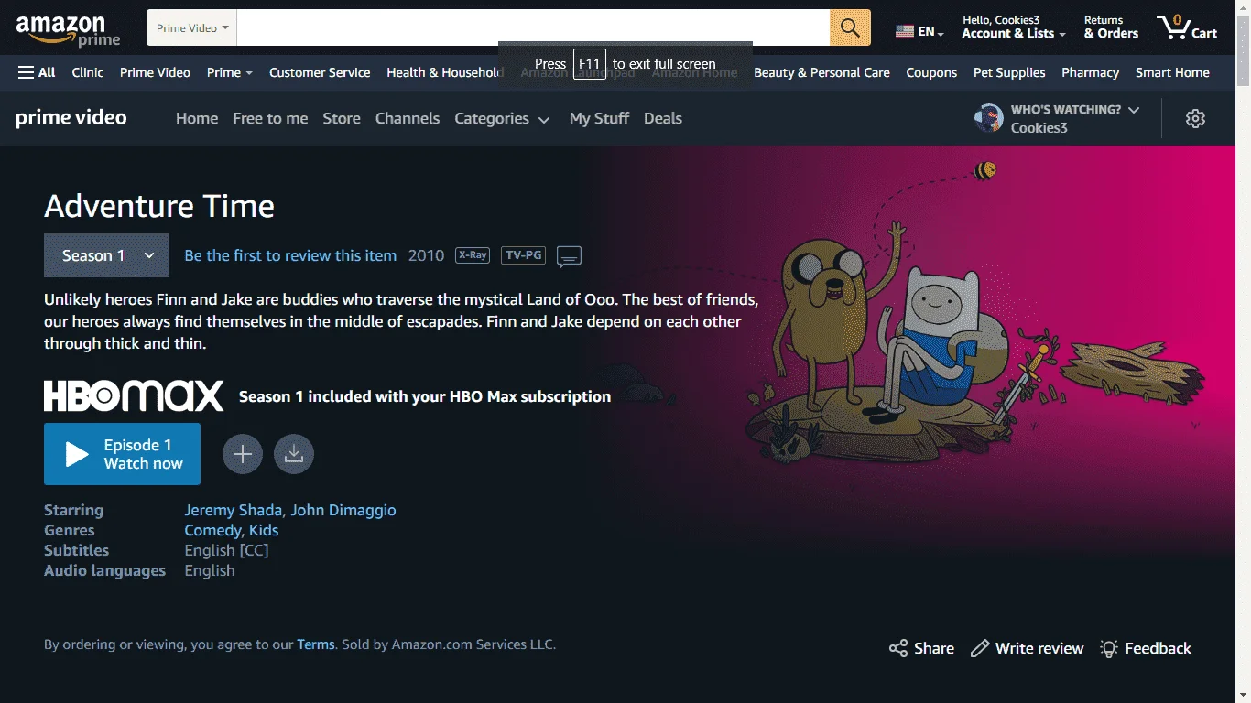1251x703 pixels.
Task: Open Pharmacy in navigation bar
Action: coord(1090,72)
